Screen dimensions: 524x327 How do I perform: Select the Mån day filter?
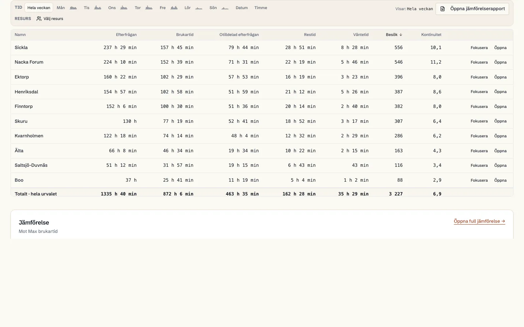click(x=61, y=8)
